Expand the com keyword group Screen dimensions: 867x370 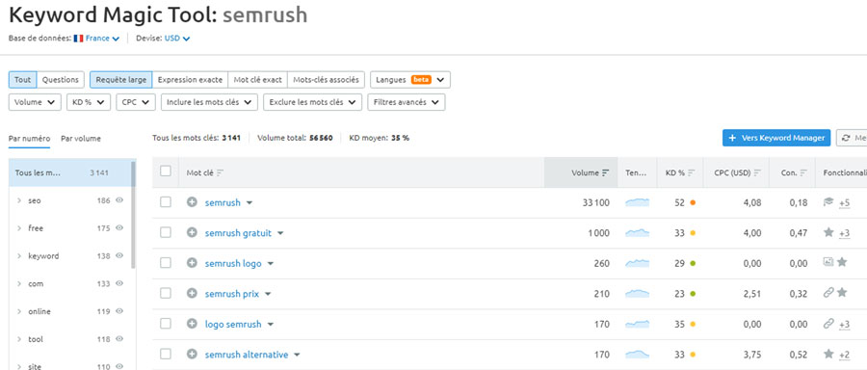(19, 283)
